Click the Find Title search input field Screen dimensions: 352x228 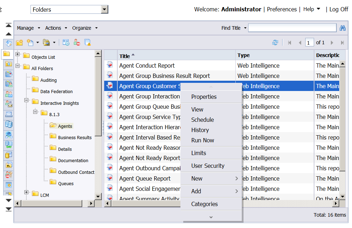(x=292, y=28)
